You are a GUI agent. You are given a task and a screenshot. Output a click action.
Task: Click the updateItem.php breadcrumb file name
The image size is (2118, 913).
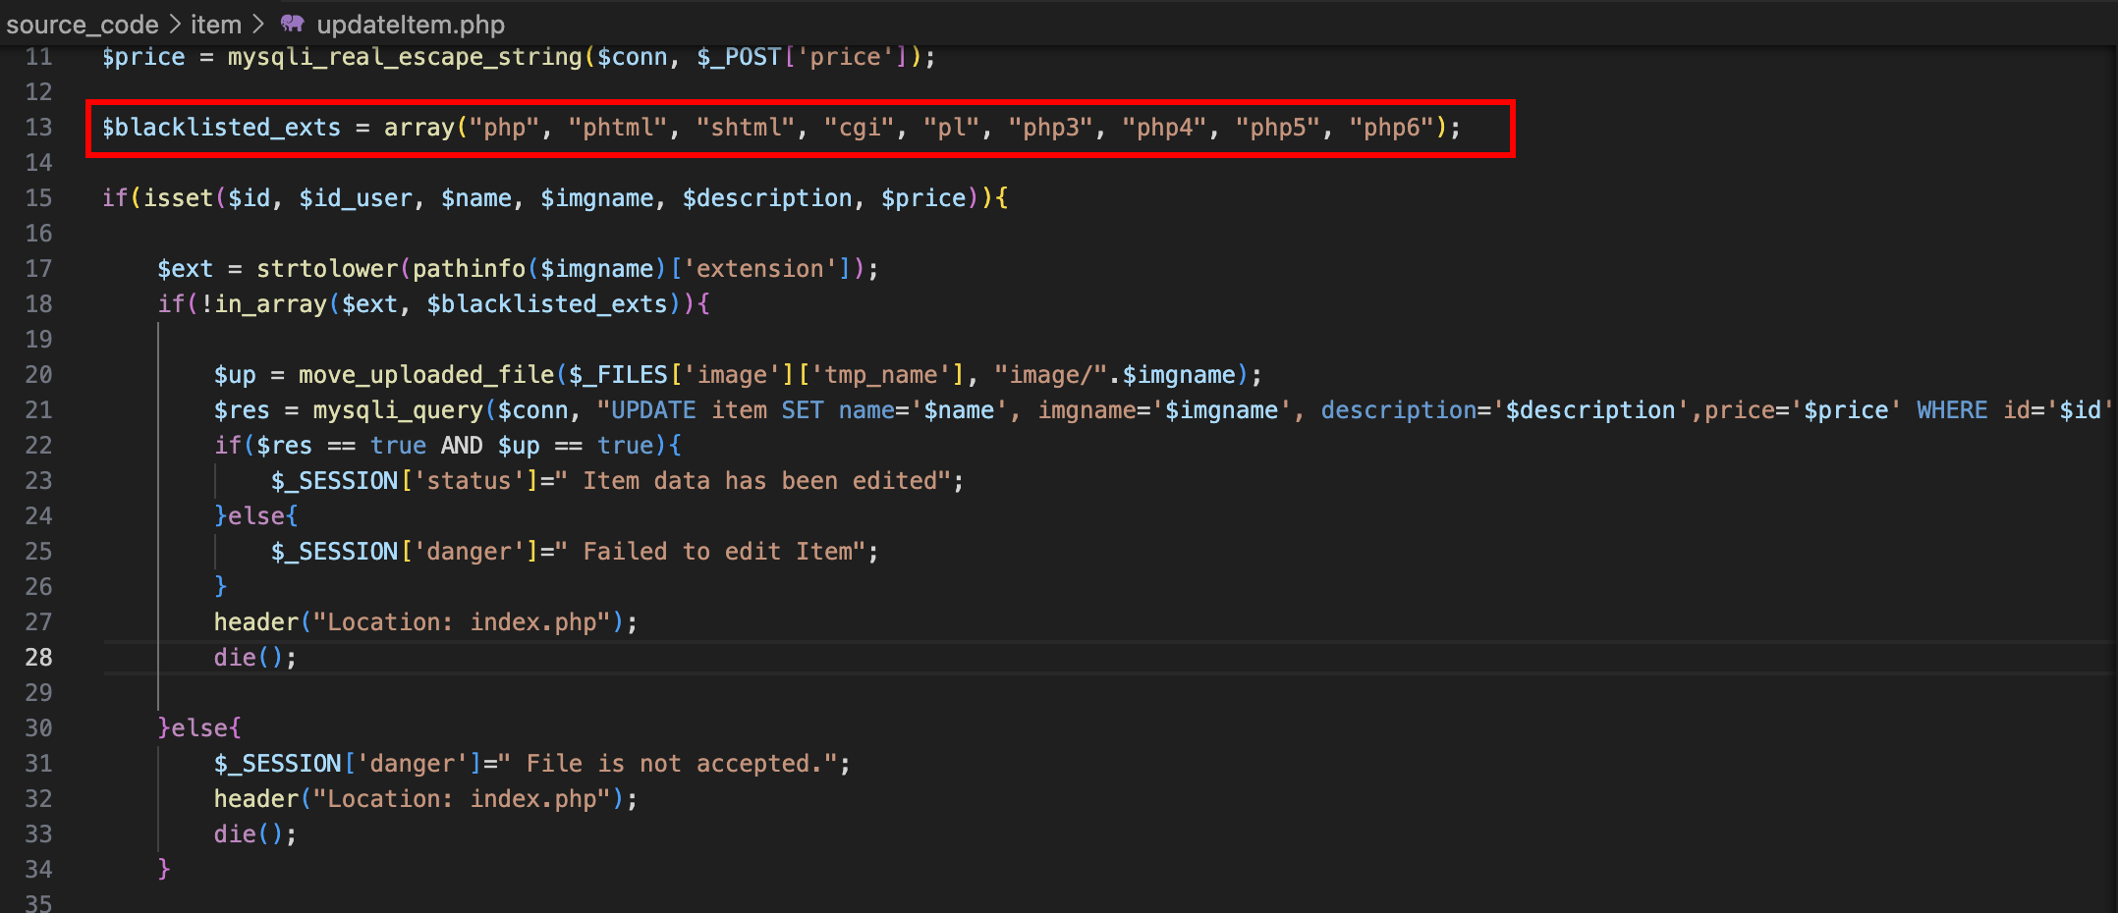(410, 24)
